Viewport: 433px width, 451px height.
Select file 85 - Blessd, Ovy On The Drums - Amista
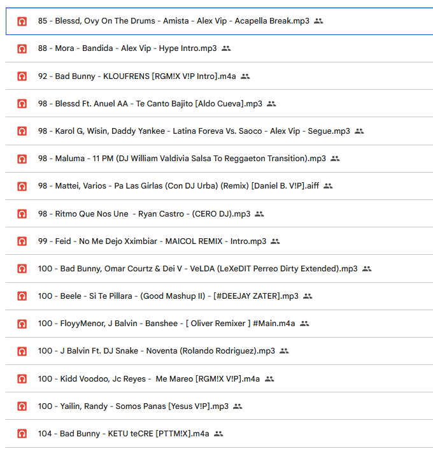point(220,21)
